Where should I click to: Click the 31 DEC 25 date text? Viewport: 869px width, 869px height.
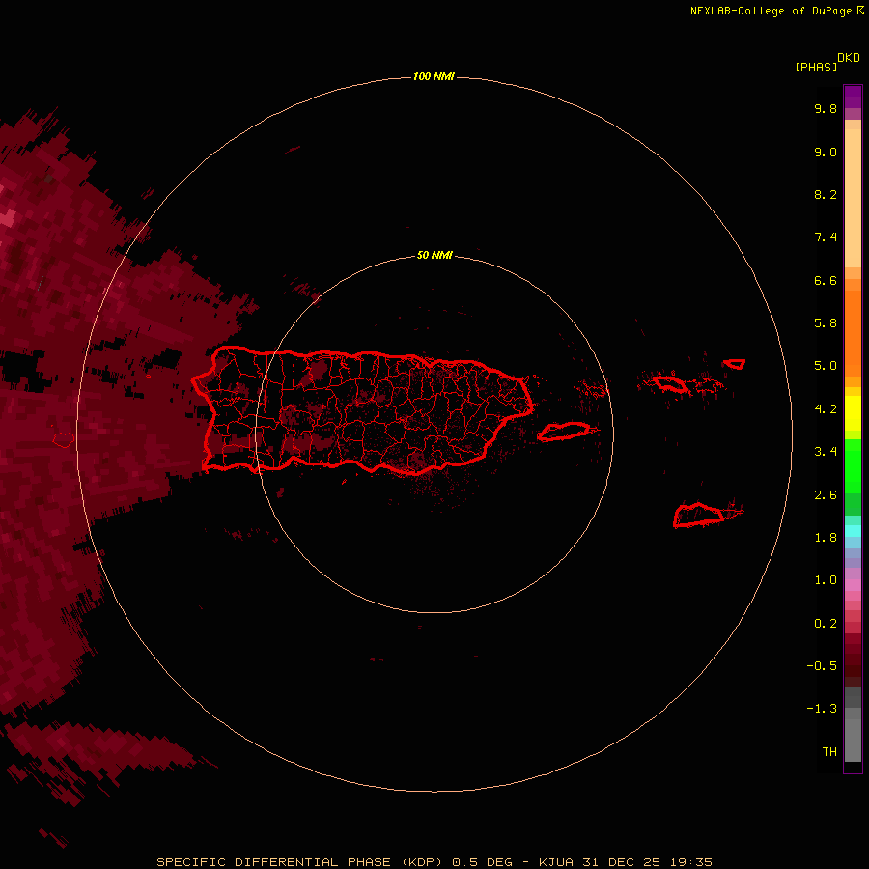[621, 862]
